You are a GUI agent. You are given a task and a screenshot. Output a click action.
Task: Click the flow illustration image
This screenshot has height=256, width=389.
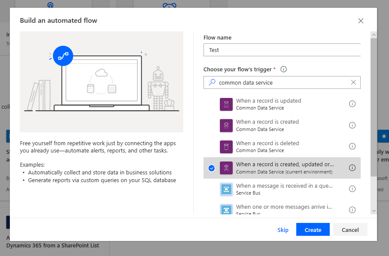(x=101, y=82)
